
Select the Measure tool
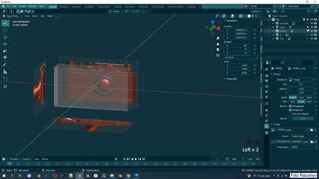(5, 72)
